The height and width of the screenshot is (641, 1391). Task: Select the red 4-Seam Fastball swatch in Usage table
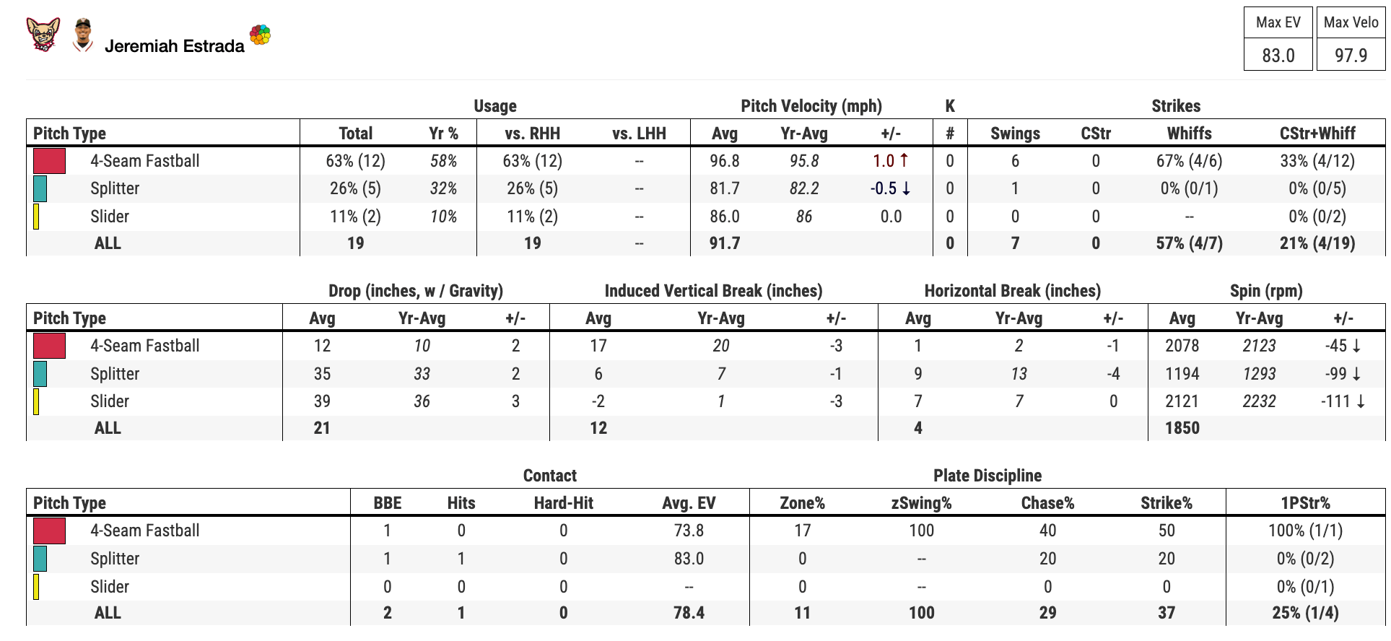pyautogui.click(x=49, y=161)
